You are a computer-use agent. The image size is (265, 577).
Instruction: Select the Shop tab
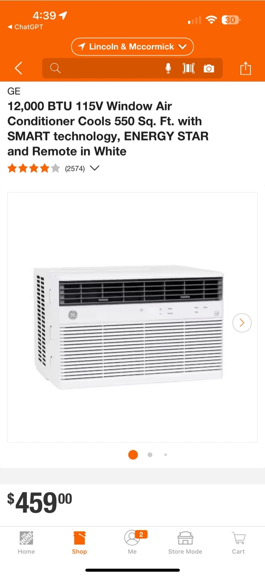tap(79, 543)
